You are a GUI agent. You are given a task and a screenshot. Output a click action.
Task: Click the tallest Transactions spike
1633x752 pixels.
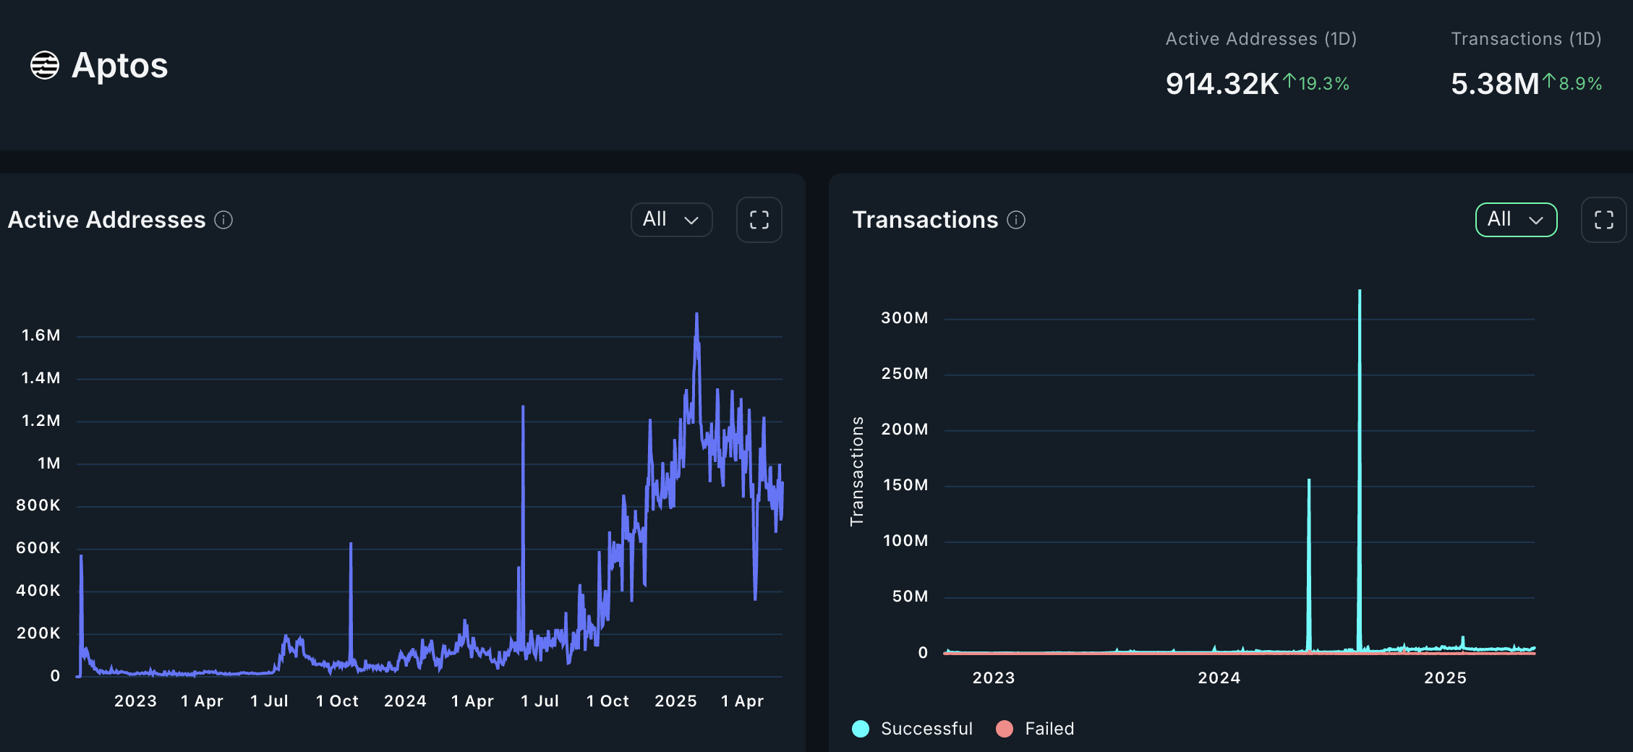pyautogui.click(x=1360, y=470)
